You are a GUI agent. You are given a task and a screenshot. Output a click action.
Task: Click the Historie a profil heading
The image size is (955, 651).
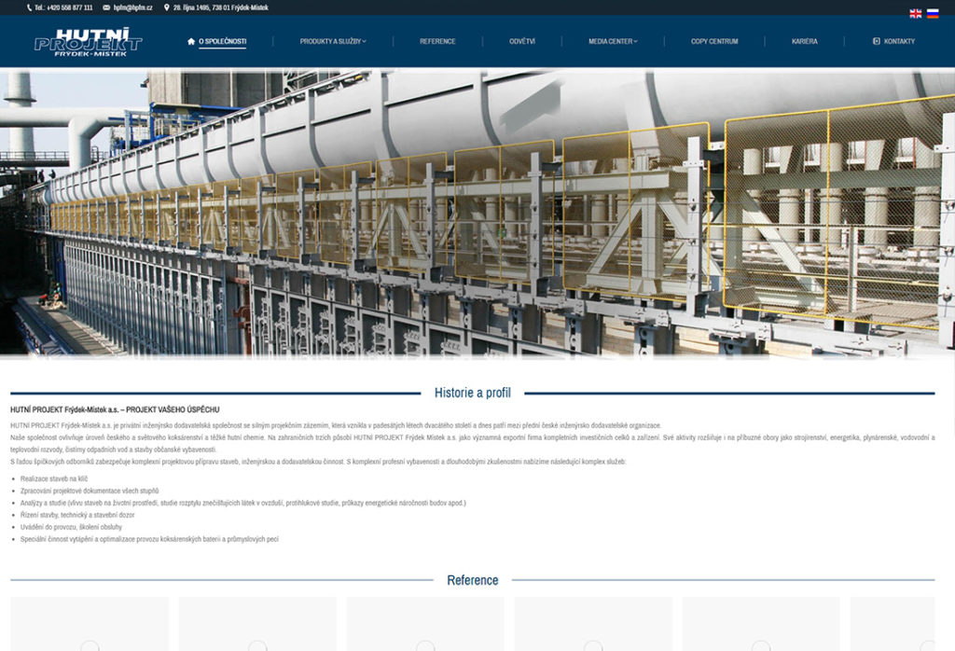click(x=473, y=393)
